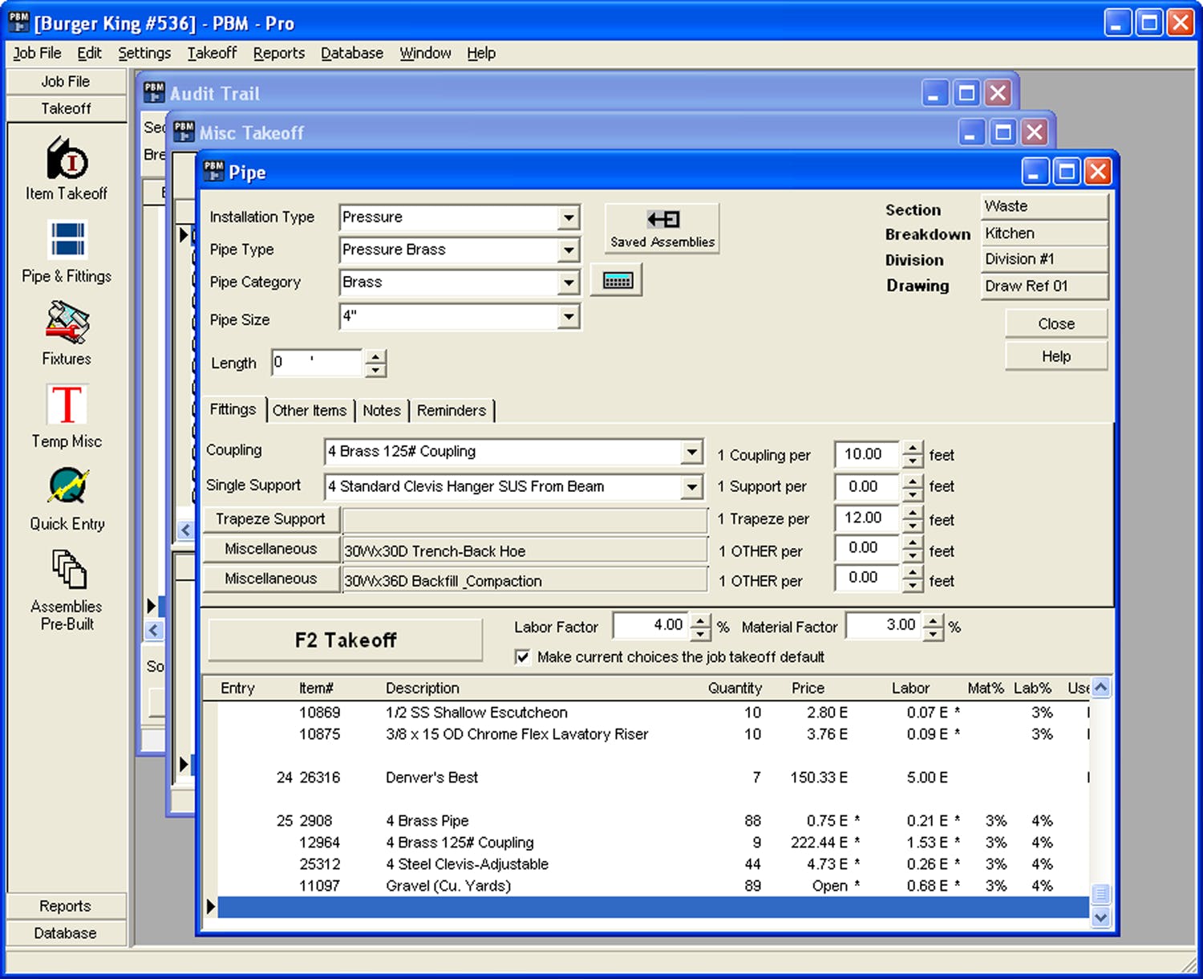Image resolution: width=1203 pixels, height=979 pixels.
Task: Open the Pipe Type dropdown
Action: tap(569, 250)
